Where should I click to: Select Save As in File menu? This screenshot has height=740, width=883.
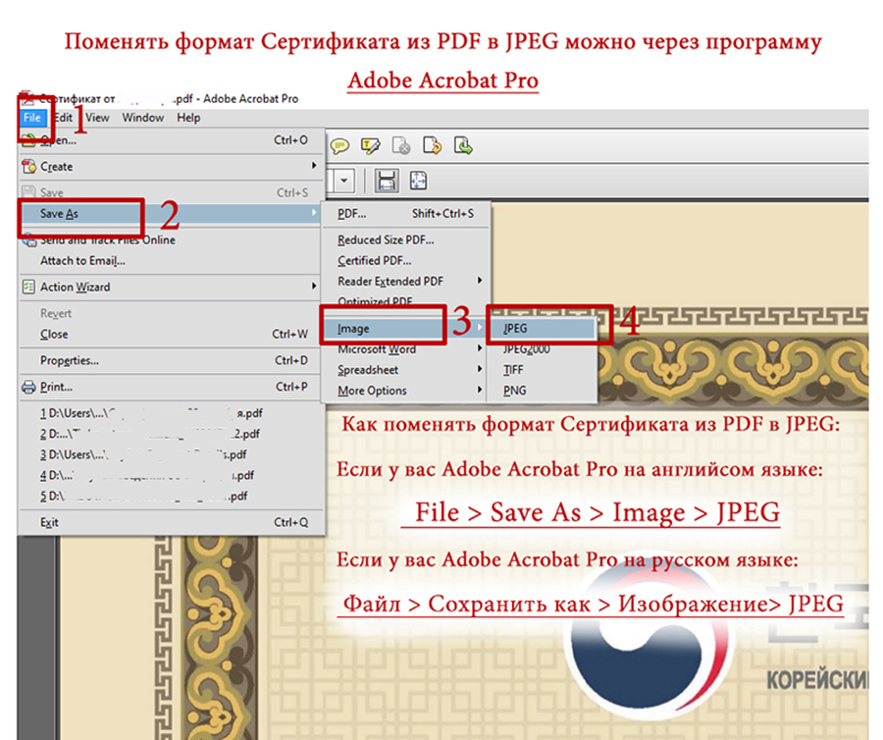click(x=59, y=214)
